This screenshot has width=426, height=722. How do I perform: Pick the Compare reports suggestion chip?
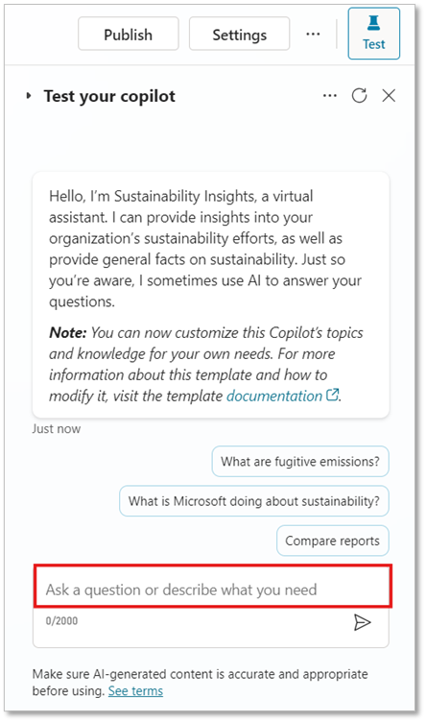point(333,541)
